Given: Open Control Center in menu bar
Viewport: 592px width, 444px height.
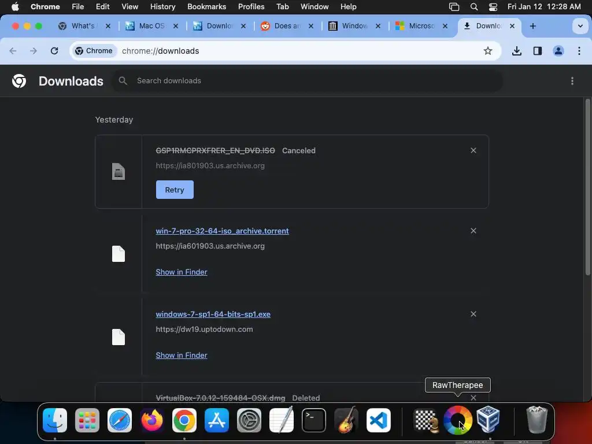Looking at the screenshot, I should click(x=493, y=6).
